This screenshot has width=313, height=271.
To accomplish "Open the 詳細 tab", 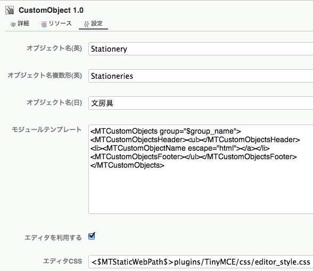I will pyautogui.click(x=20, y=24).
